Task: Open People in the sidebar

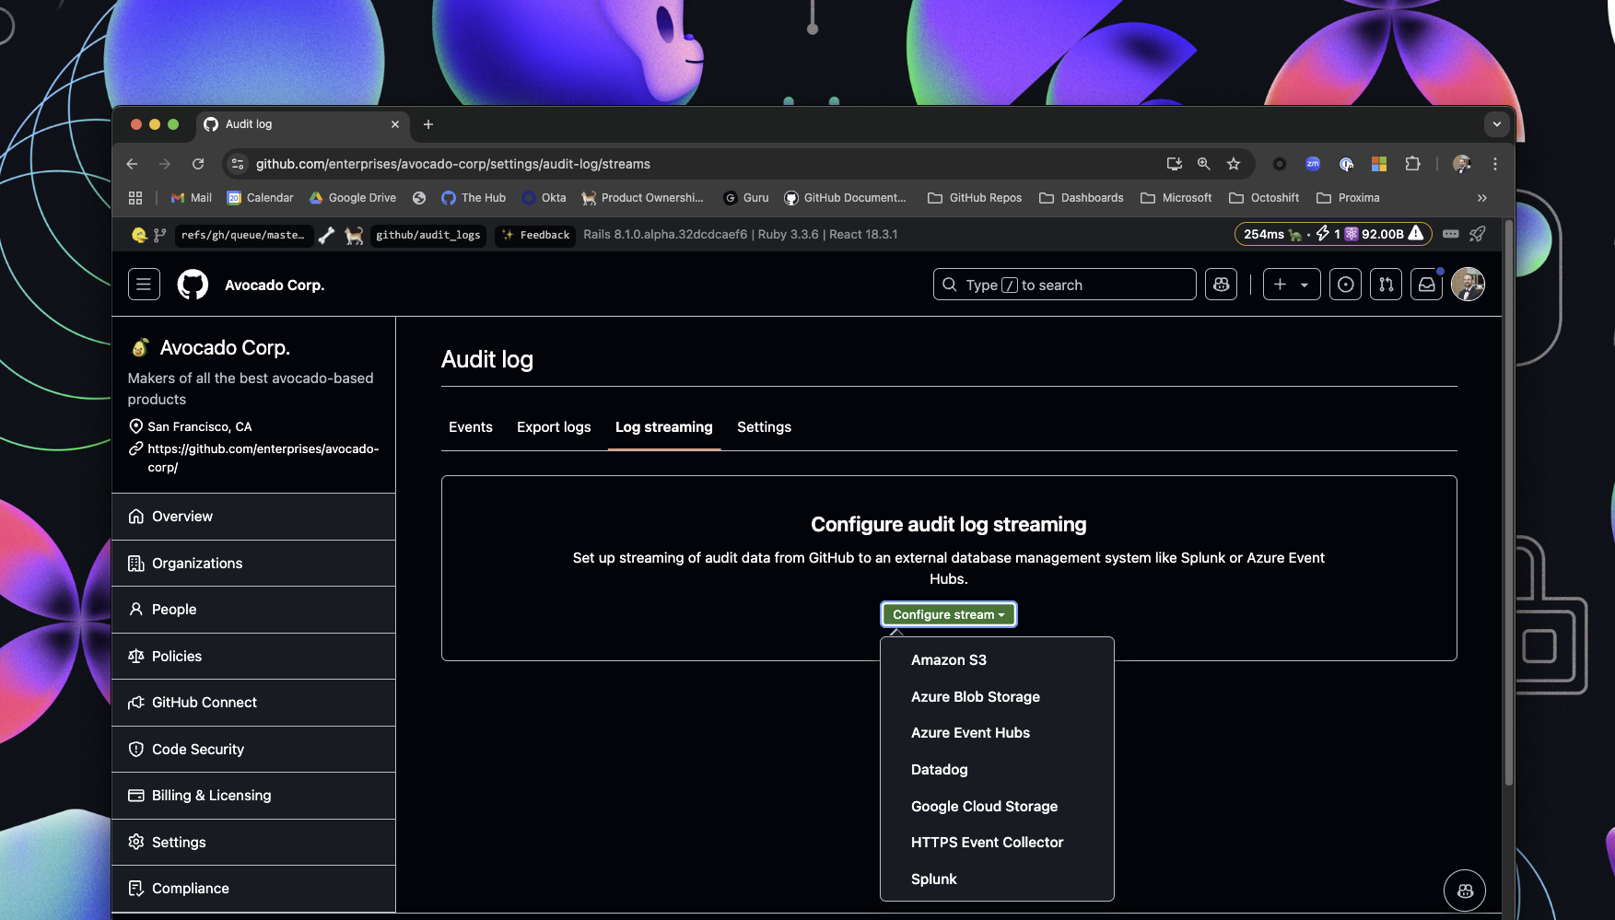Action: pos(253,610)
